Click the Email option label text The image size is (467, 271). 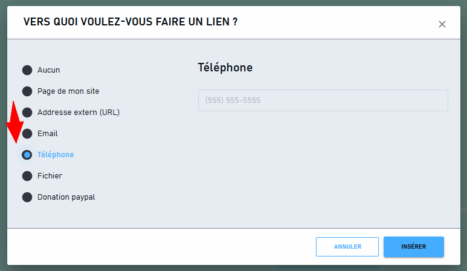click(47, 134)
